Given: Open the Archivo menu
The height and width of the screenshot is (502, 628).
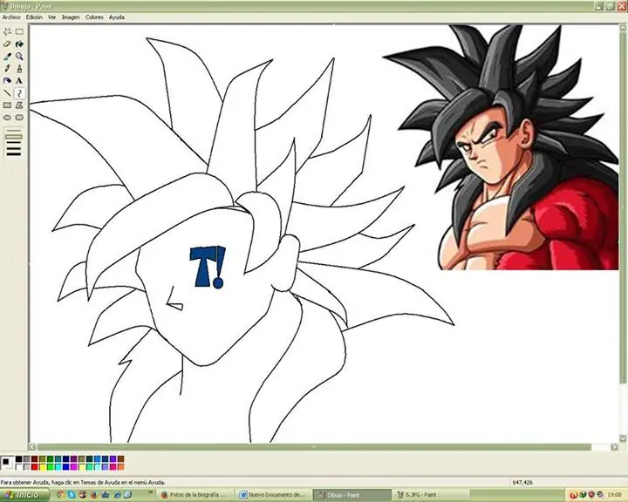Looking at the screenshot, I should tap(11, 17).
